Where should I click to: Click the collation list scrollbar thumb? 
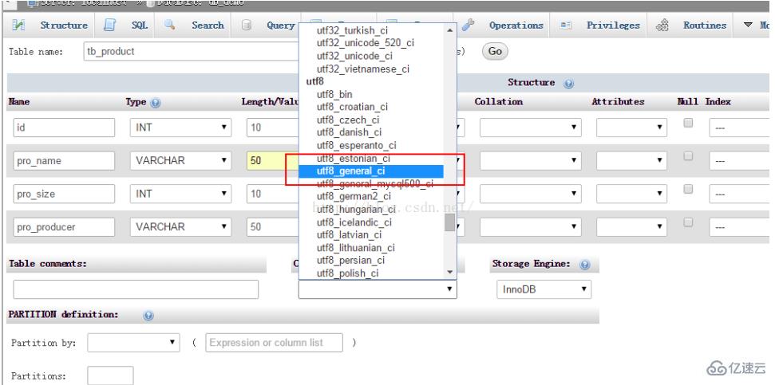(x=450, y=222)
